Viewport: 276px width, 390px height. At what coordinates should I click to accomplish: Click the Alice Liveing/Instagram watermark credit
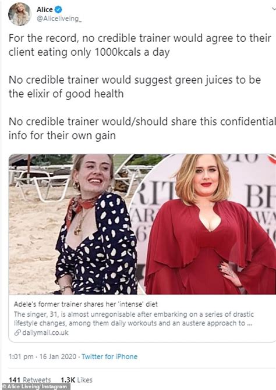tap(34, 387)
